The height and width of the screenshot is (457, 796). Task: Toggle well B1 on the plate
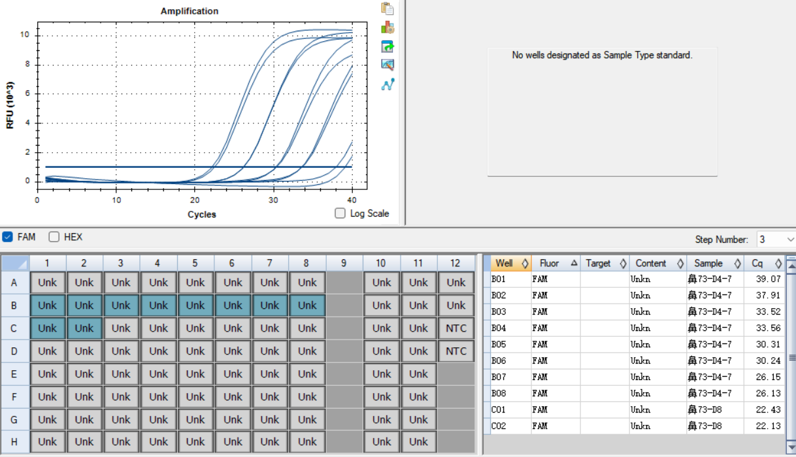(47, 306)
